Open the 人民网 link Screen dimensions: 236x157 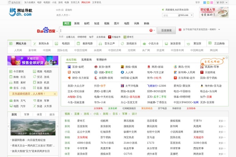18,50
